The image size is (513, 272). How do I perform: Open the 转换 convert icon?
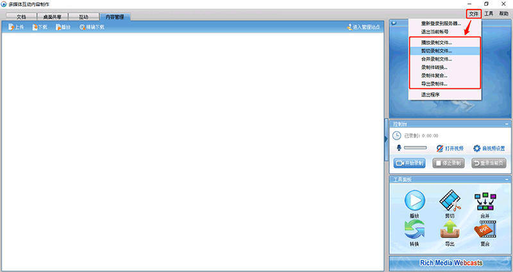tap(414, 230)
